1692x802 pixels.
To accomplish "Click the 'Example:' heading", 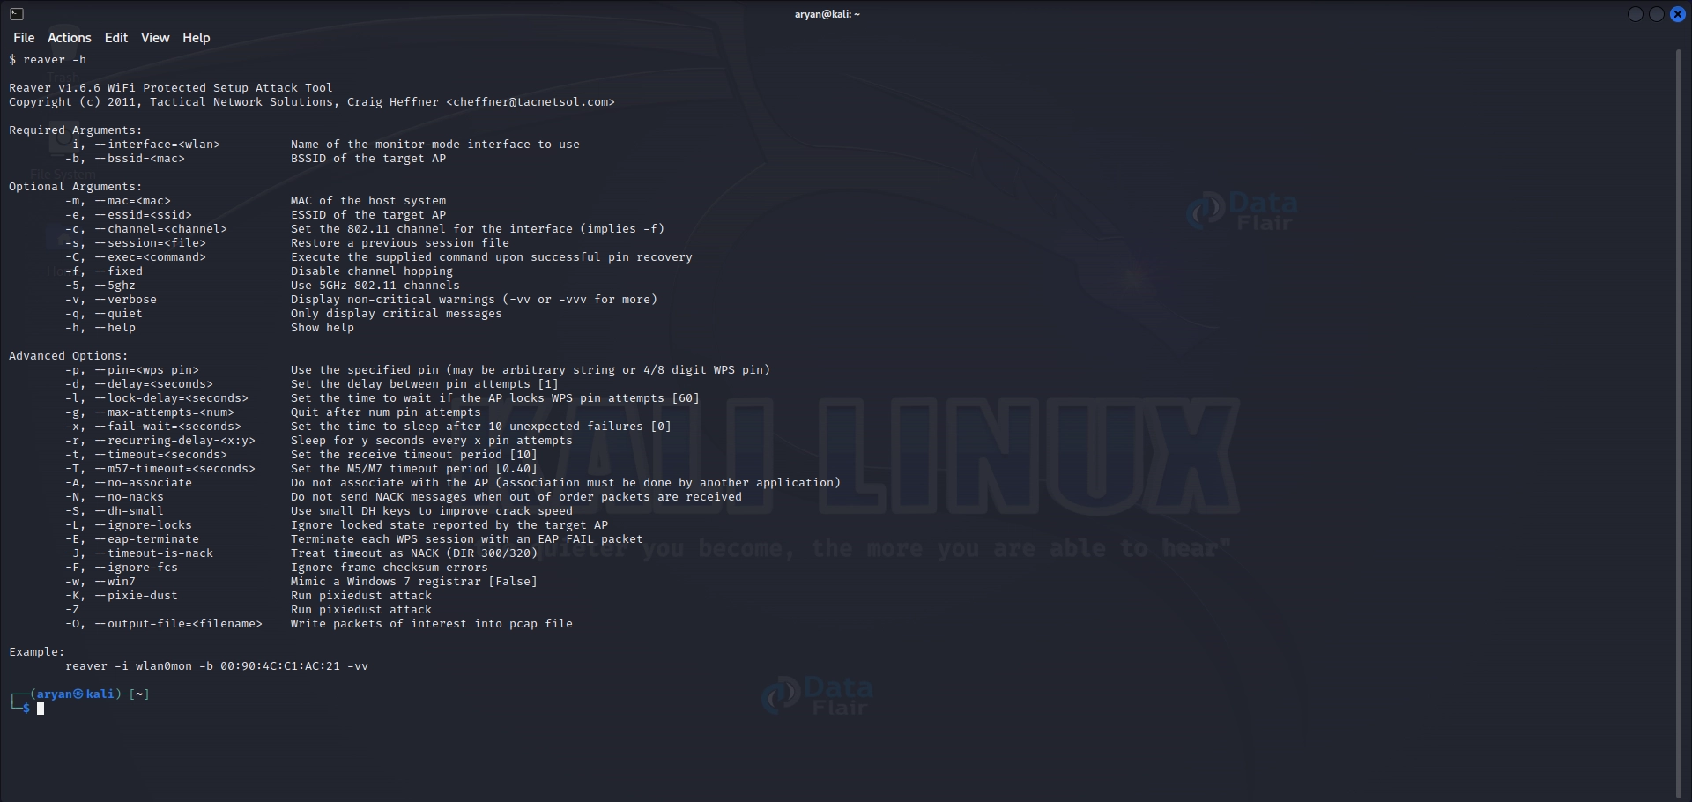I will point(37,652).
